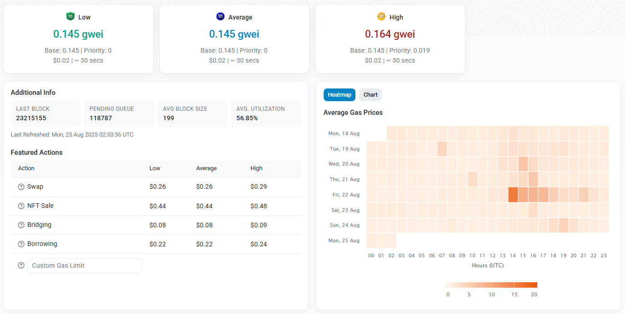Open the help icon next to Borrowing

click(x=21, y=244)
